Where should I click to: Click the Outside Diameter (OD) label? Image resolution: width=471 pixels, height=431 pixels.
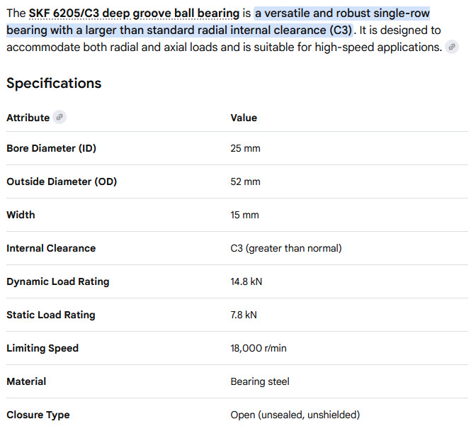[62, 181]
